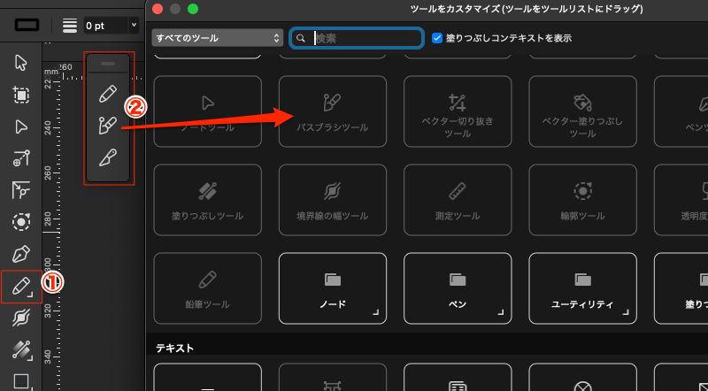Image resolution: width=708 pixels, height=391 pixels.
Task: Toggle 塗りつぶしコンテキストを表示 checkbox
Action: click(x=437, y=38)
